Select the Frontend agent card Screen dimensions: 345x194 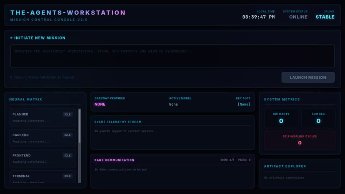[x=42, y=159]
